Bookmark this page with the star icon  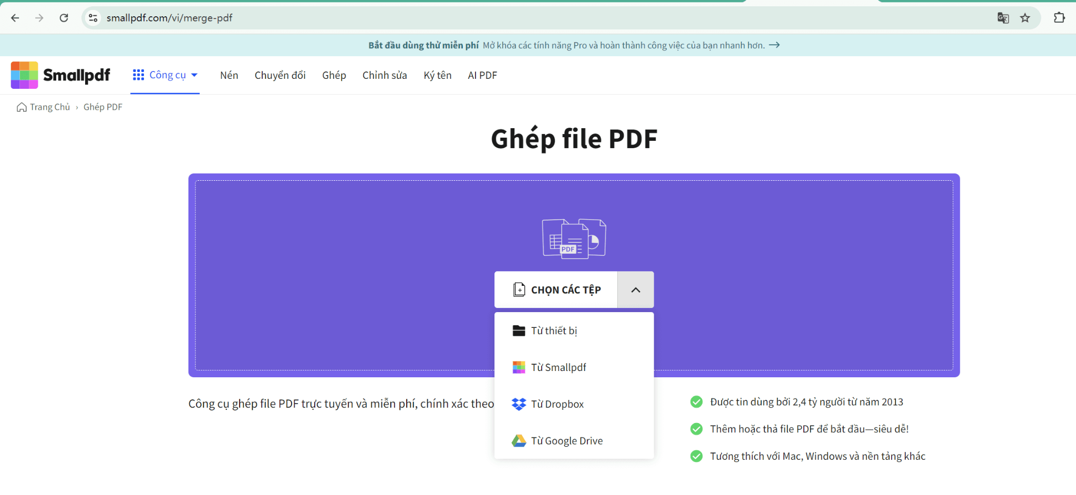(1025, 18)
